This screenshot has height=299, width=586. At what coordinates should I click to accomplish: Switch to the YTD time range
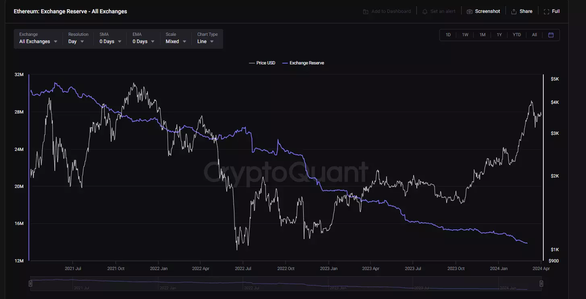coord(517,35)
